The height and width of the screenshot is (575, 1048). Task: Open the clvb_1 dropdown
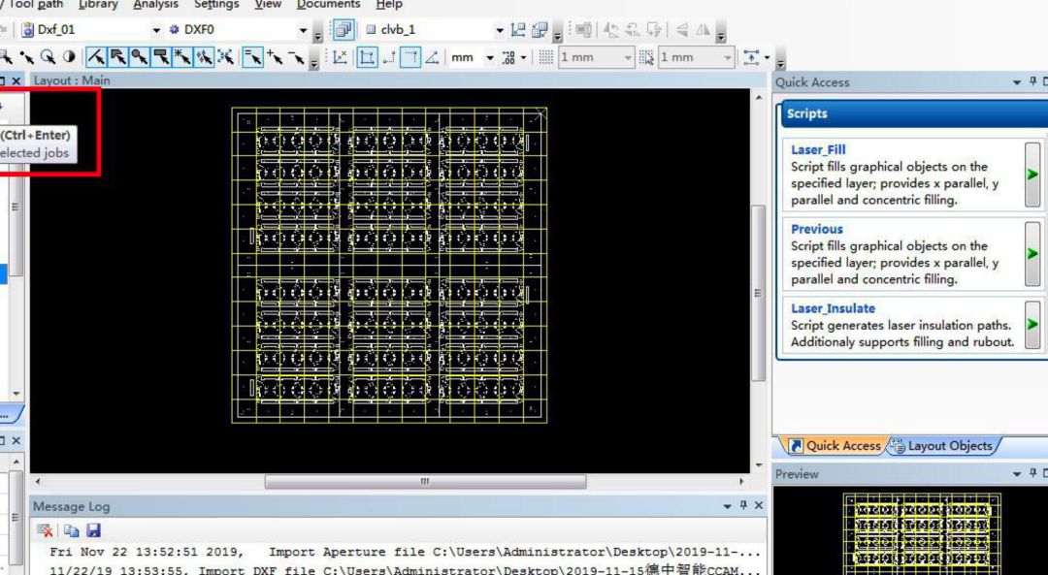[500, 30]
